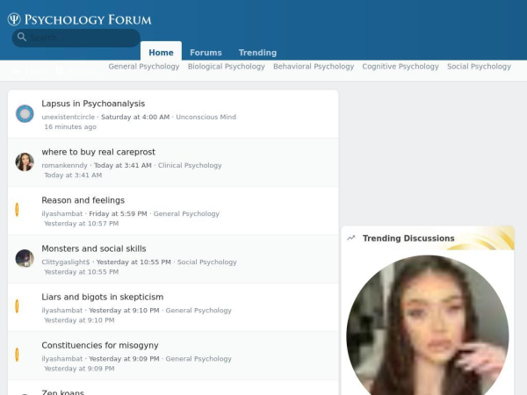Click username unexistentcircle

(69, 117)
